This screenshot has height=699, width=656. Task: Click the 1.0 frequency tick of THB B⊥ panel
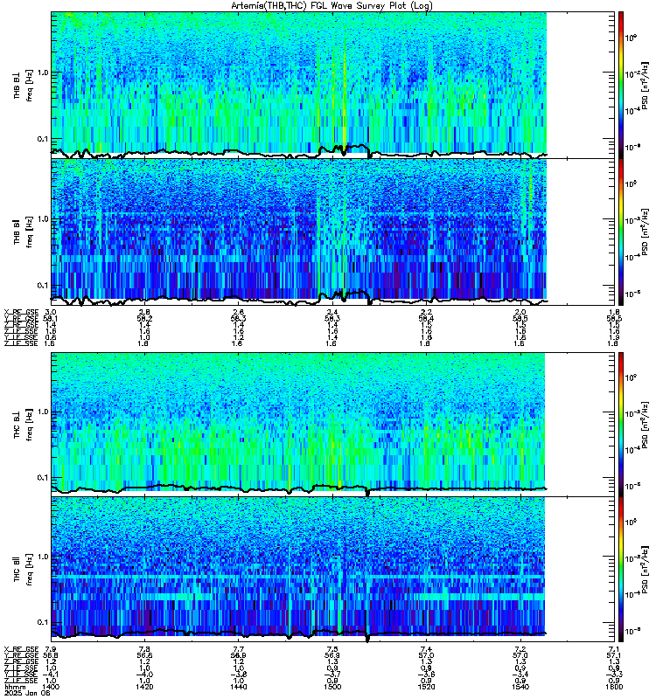click(42, 73)
